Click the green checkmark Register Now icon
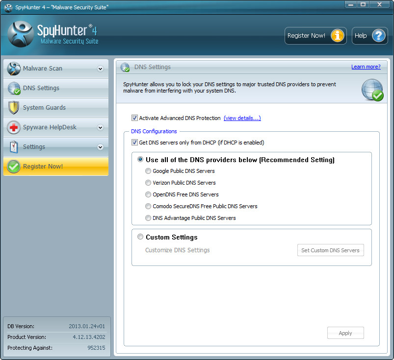This screenshot has width=394, height=360. click(14, 167)
